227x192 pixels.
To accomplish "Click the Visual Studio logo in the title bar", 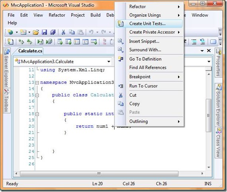I will click(x=6, y=5).
